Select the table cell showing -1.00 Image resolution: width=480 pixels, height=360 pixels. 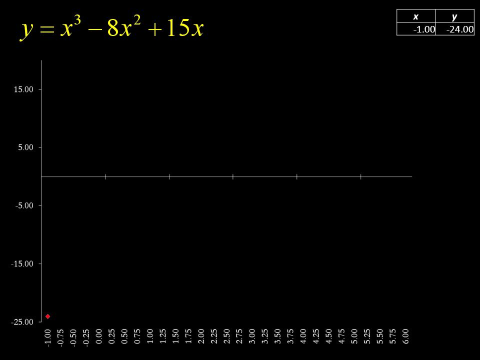click(416, 29)
